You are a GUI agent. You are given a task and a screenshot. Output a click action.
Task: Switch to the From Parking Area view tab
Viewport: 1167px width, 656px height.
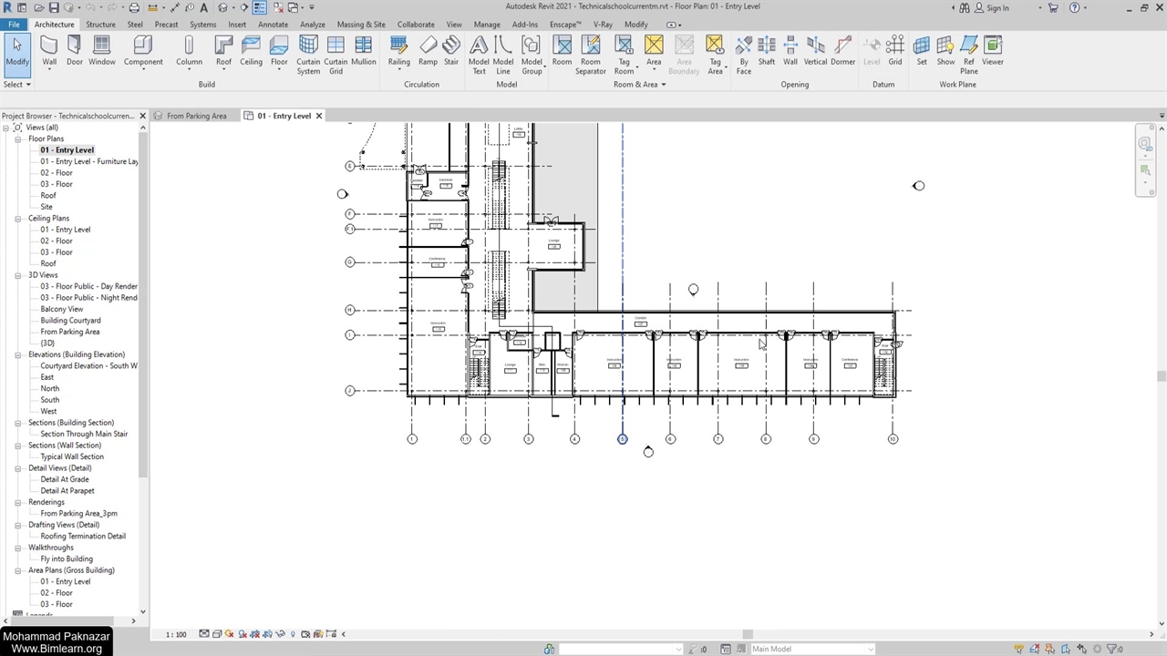pos(196,116)
